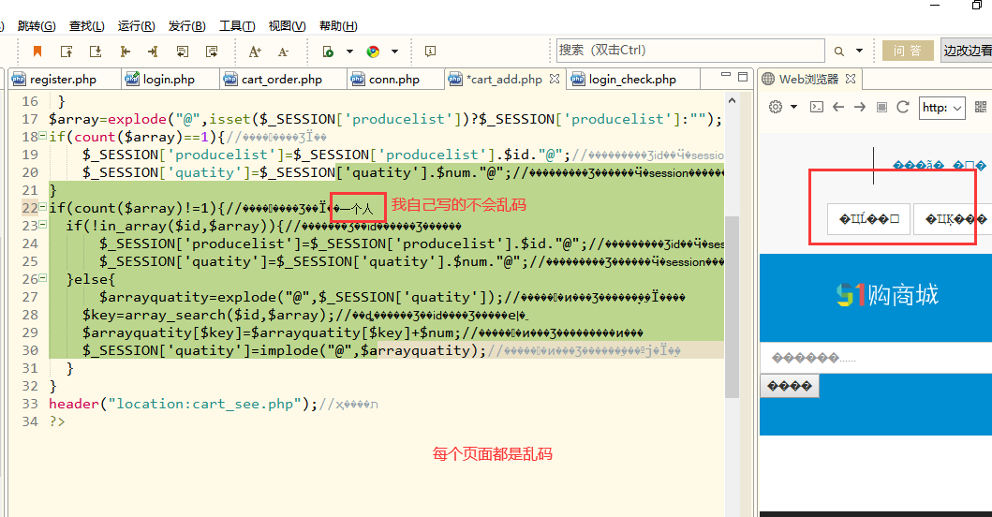The width and height of the screenshot is (992, 517).
Task: Expand the dropdown beside the browser gear
Action: pos(793,107)
